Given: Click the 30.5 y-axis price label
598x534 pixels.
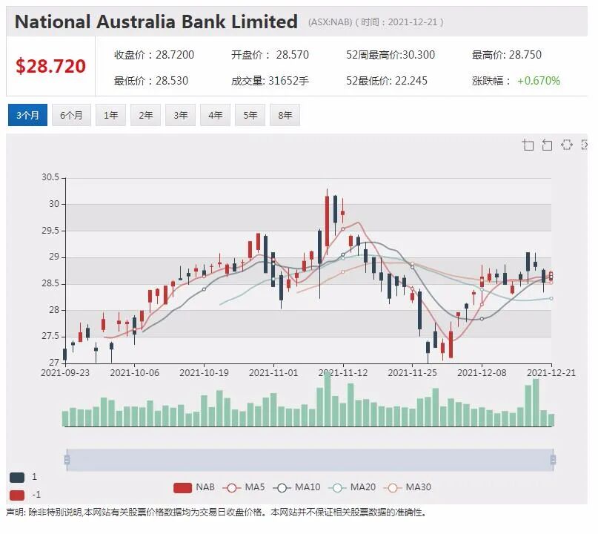Looking at the screenshot, I should [50, 177].
